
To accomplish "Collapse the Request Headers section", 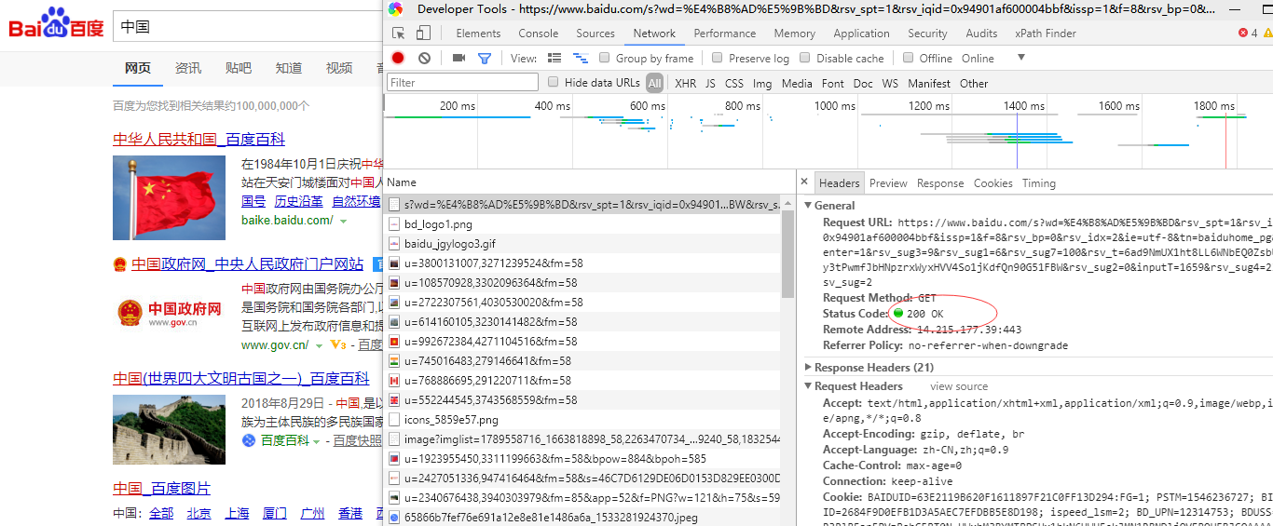I will click(x=808, y=386).
